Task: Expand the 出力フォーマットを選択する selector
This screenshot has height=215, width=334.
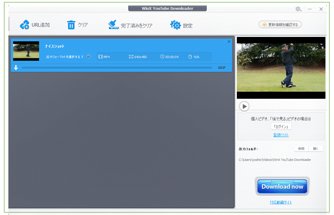Action: point(65,57)
